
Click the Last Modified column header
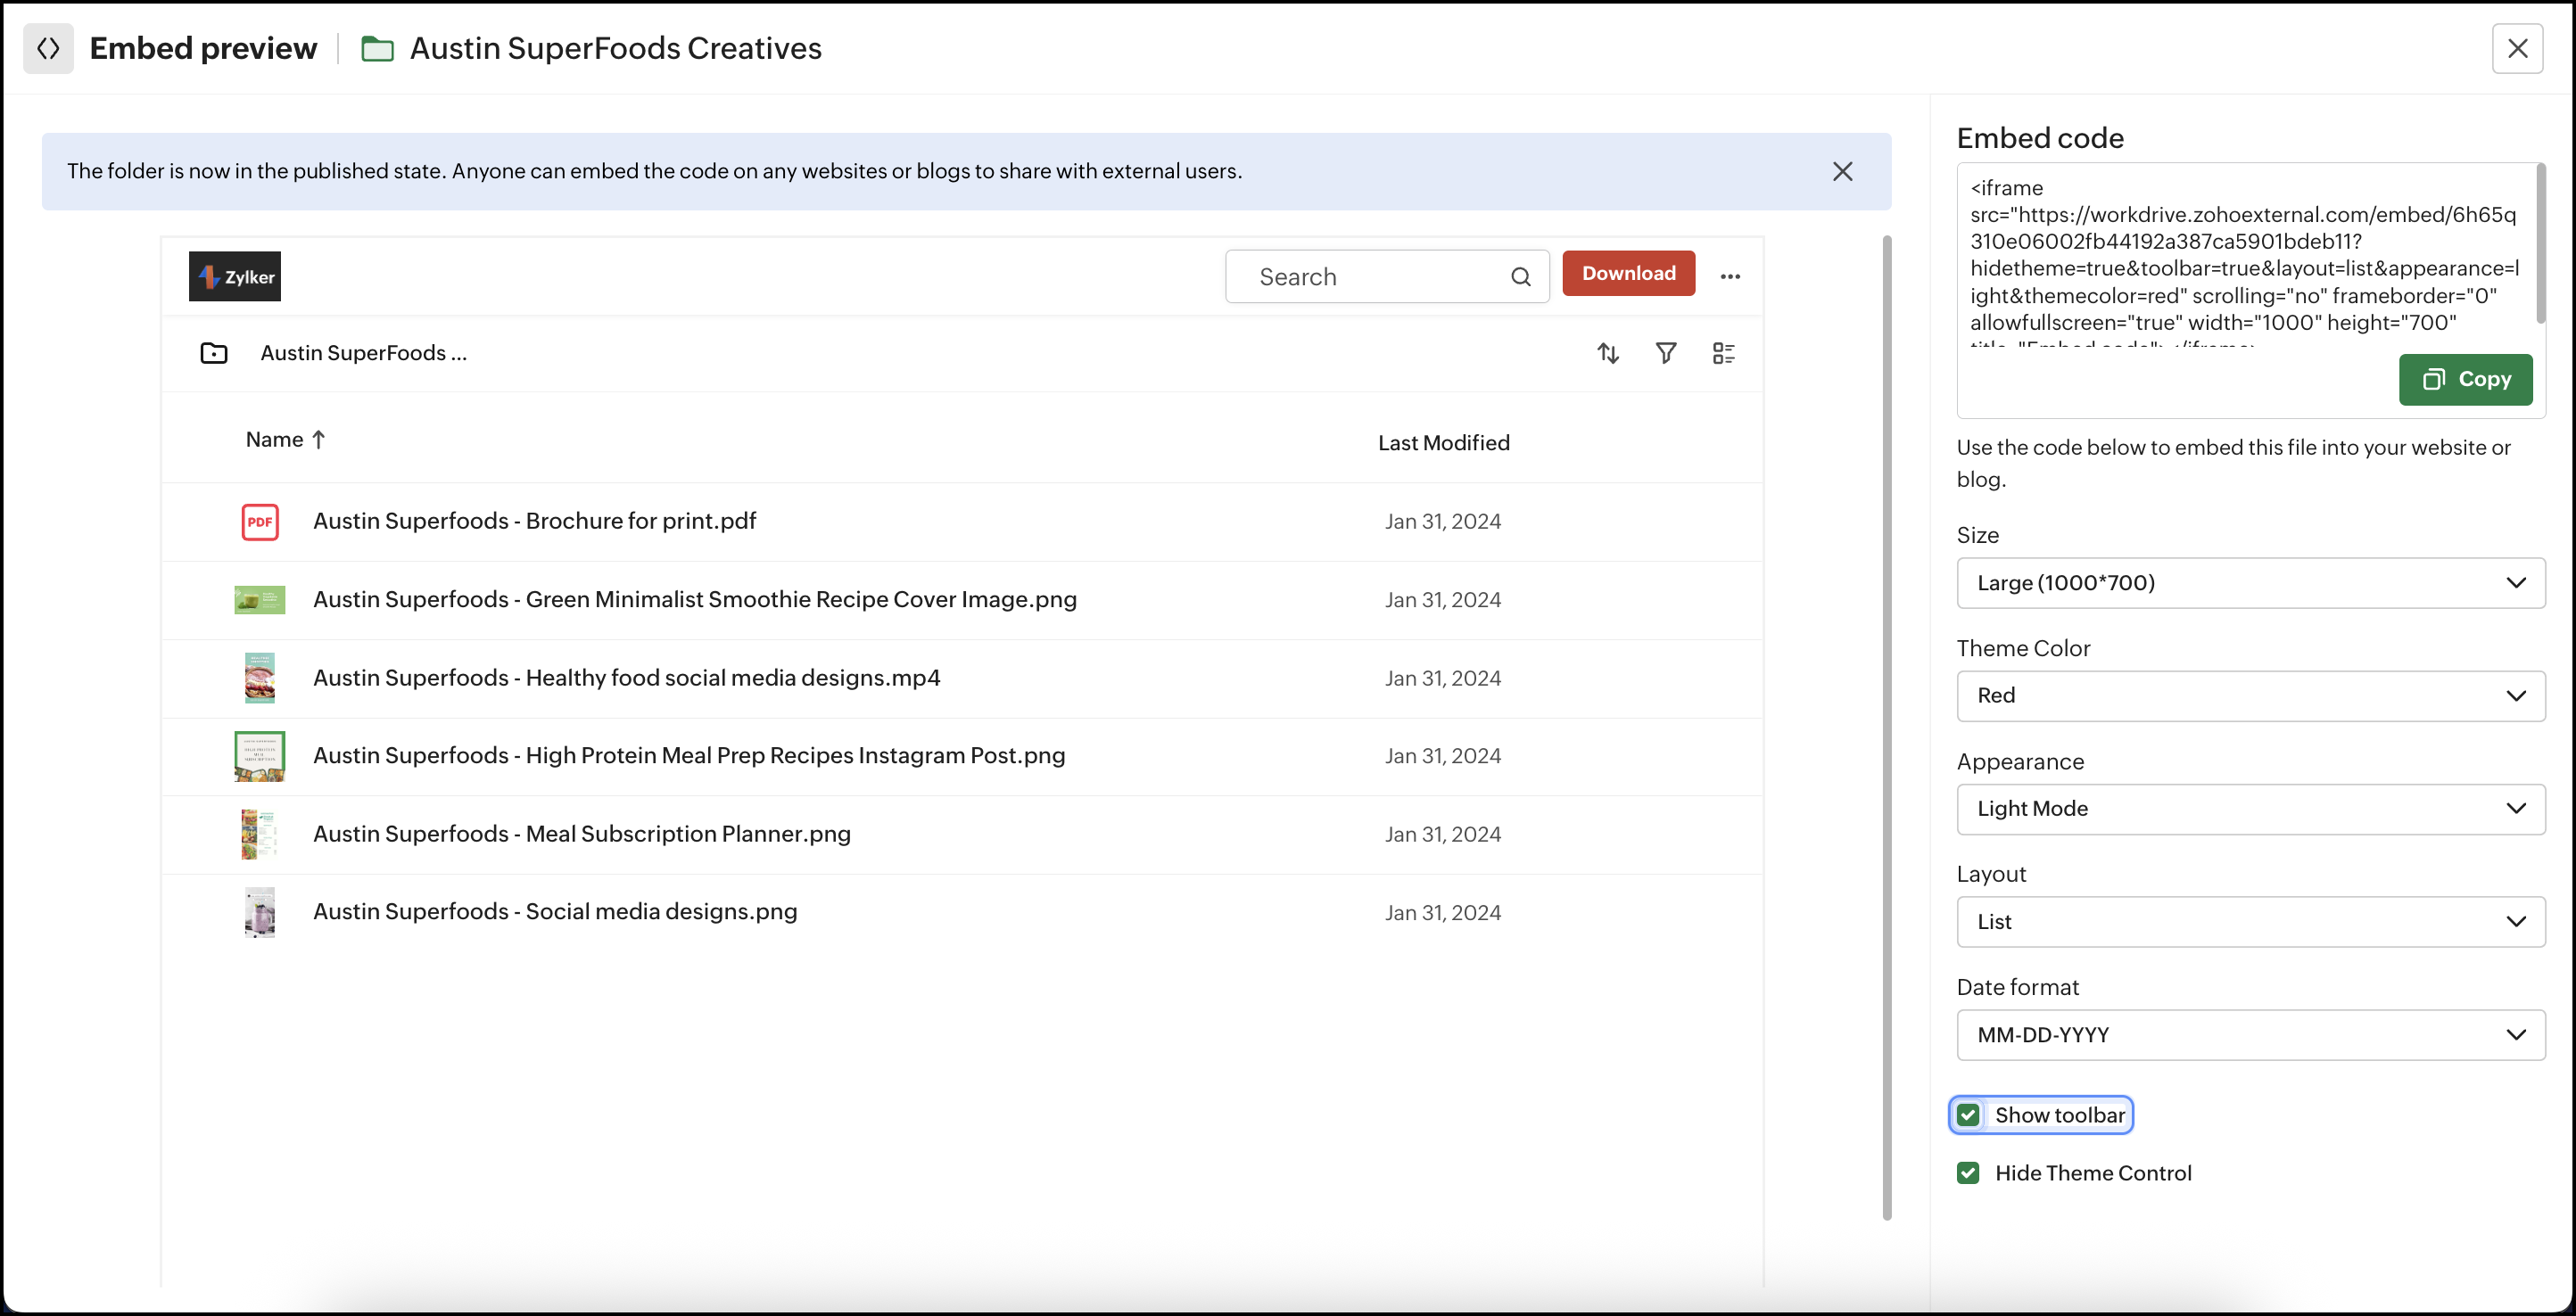pos(1443,442)
